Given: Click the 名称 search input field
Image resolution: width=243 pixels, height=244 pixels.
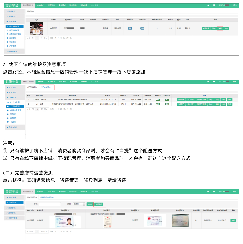Looking at the screenshot, I should point(50,204).
